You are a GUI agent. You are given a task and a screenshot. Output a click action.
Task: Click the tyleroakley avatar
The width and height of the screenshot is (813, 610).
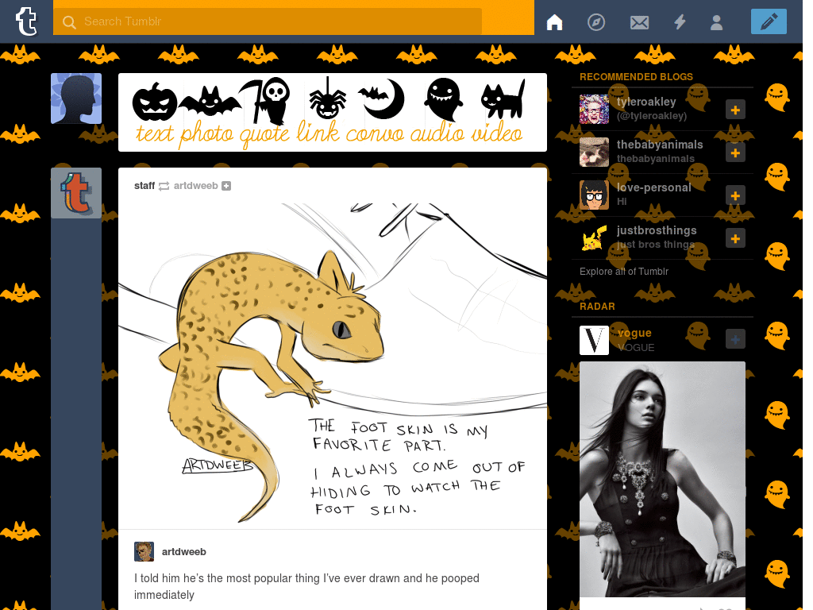(x=594, y=110)
